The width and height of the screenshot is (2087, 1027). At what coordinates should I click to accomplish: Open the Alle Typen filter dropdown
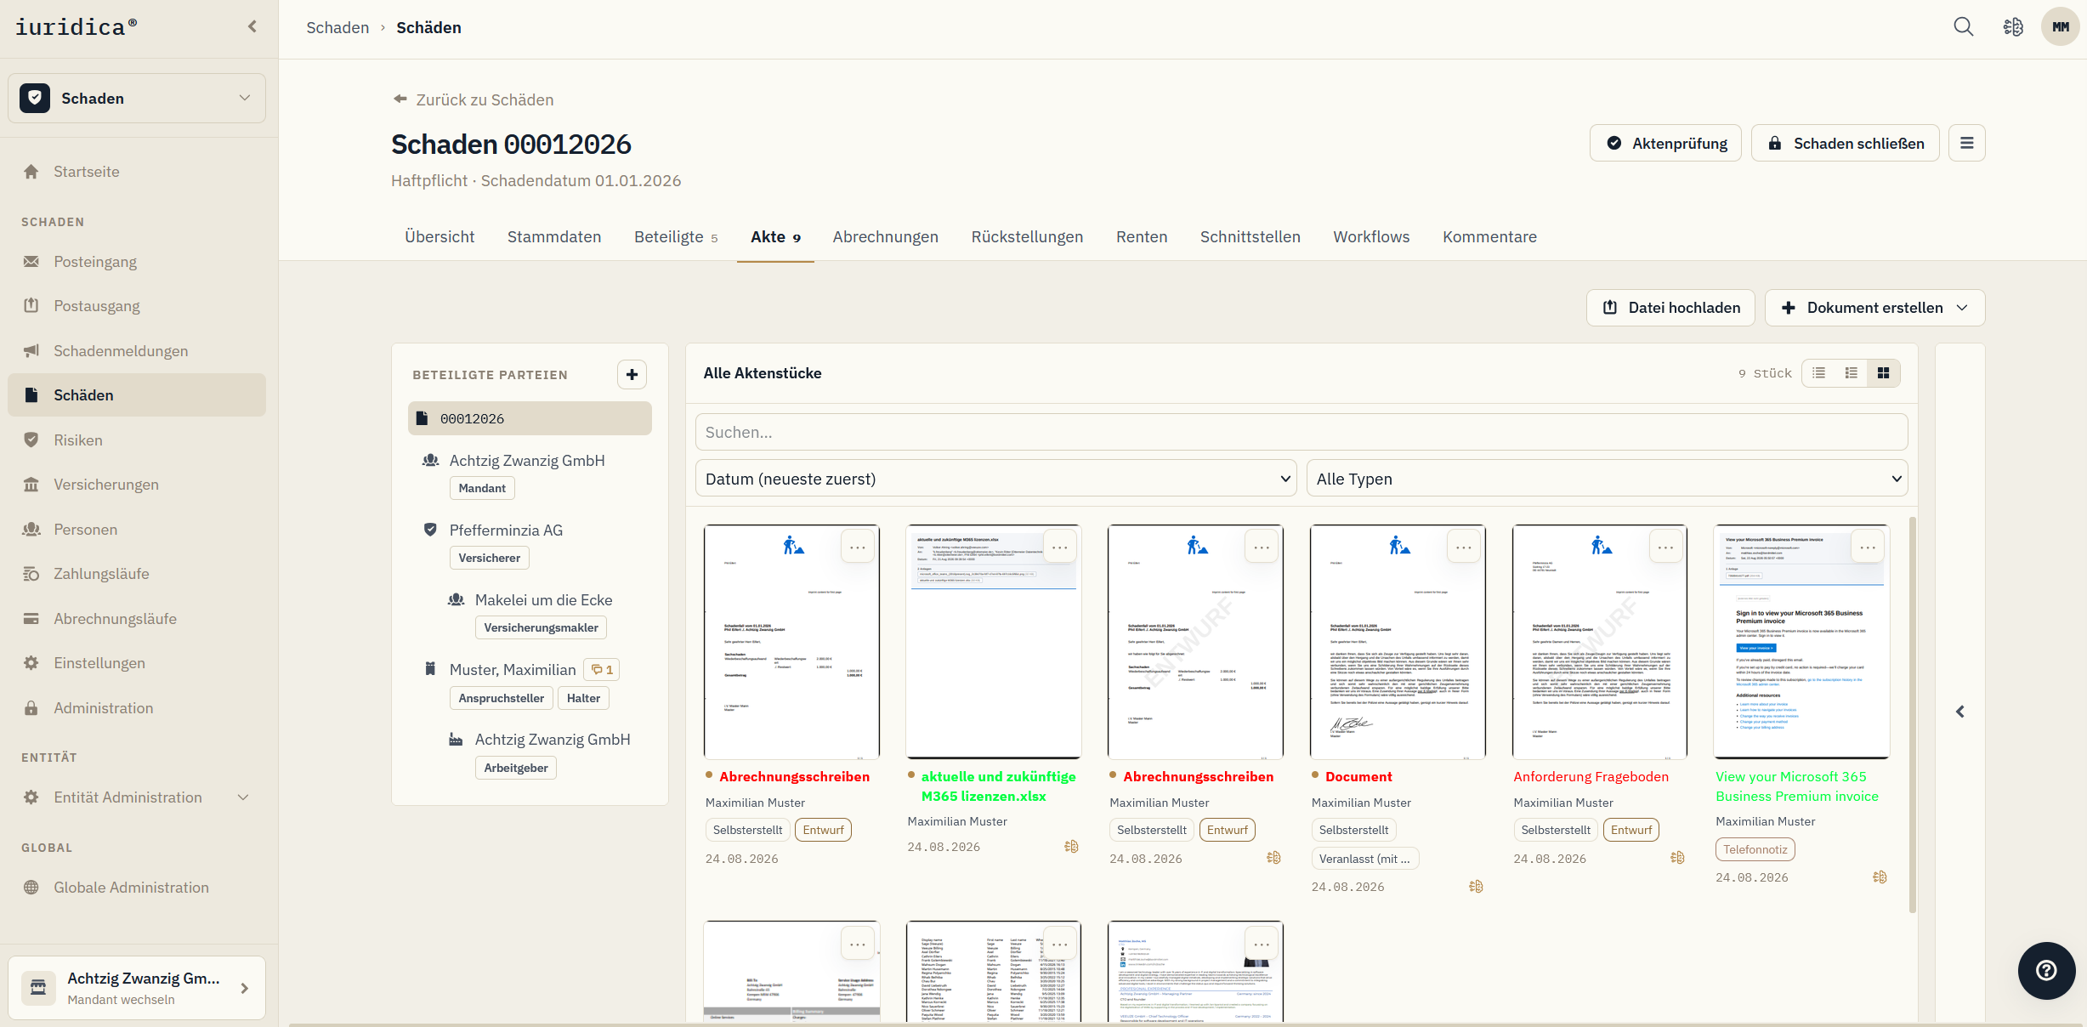point(1607,479)
